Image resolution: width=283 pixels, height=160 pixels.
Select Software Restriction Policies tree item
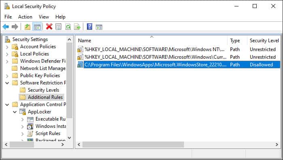[x=43, y=83]
